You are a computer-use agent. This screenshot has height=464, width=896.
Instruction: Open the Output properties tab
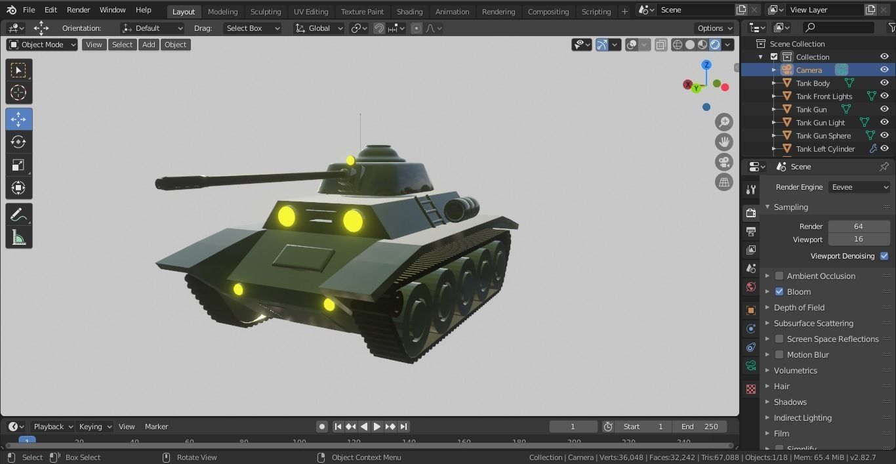click(751, 231)
